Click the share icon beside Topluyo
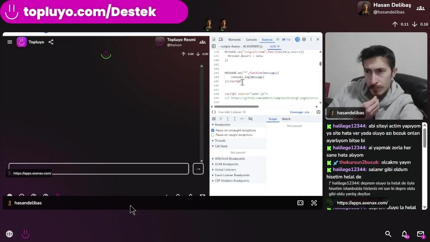The image size is (430, 242). pyautogui.click(x=51, y=42)
